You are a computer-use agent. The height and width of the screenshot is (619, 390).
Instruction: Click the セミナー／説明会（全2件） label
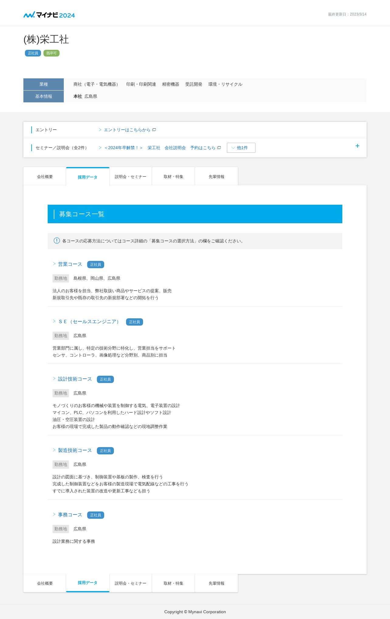pyautogui.click(x=62, y=148)
